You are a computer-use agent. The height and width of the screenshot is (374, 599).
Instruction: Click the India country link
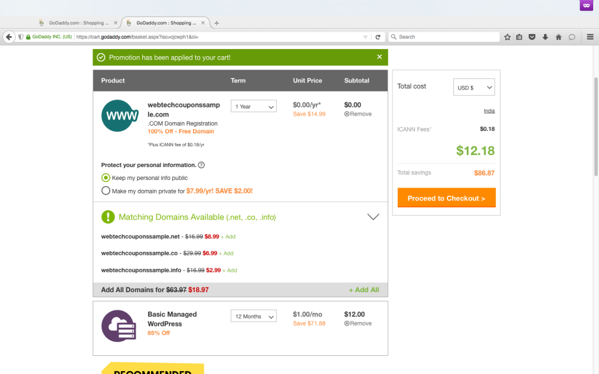pyautogui.click(x=490, y=111)
